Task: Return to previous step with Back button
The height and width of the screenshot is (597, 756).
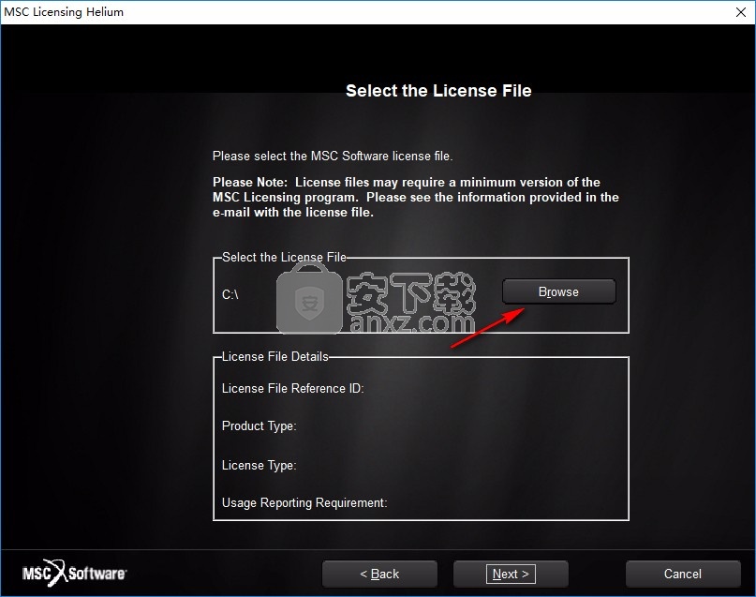Action: click(379, 574)
